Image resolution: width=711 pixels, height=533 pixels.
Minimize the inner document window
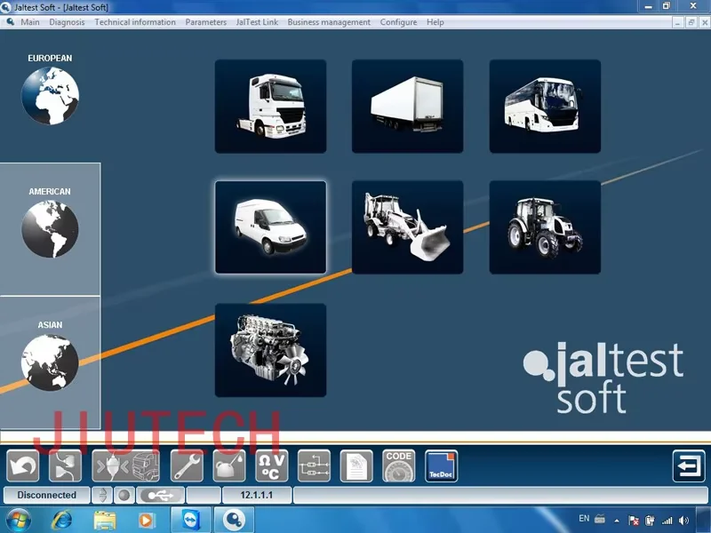tap(677, 22)
